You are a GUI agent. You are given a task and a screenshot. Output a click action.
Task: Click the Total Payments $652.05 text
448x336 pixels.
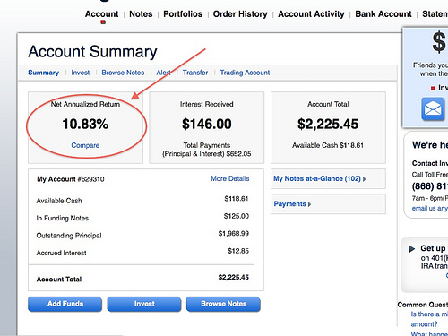tap(207, 150)
